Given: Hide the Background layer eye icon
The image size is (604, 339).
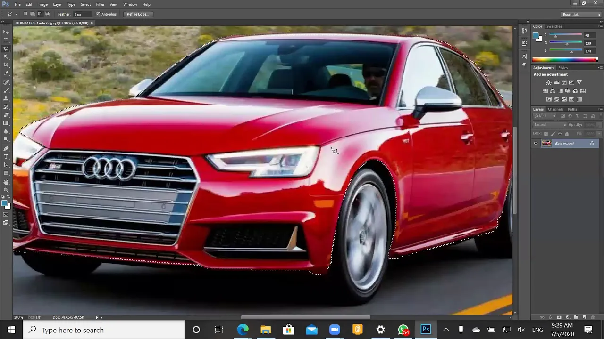Looking at the screenshot, I should pos(536,144).
